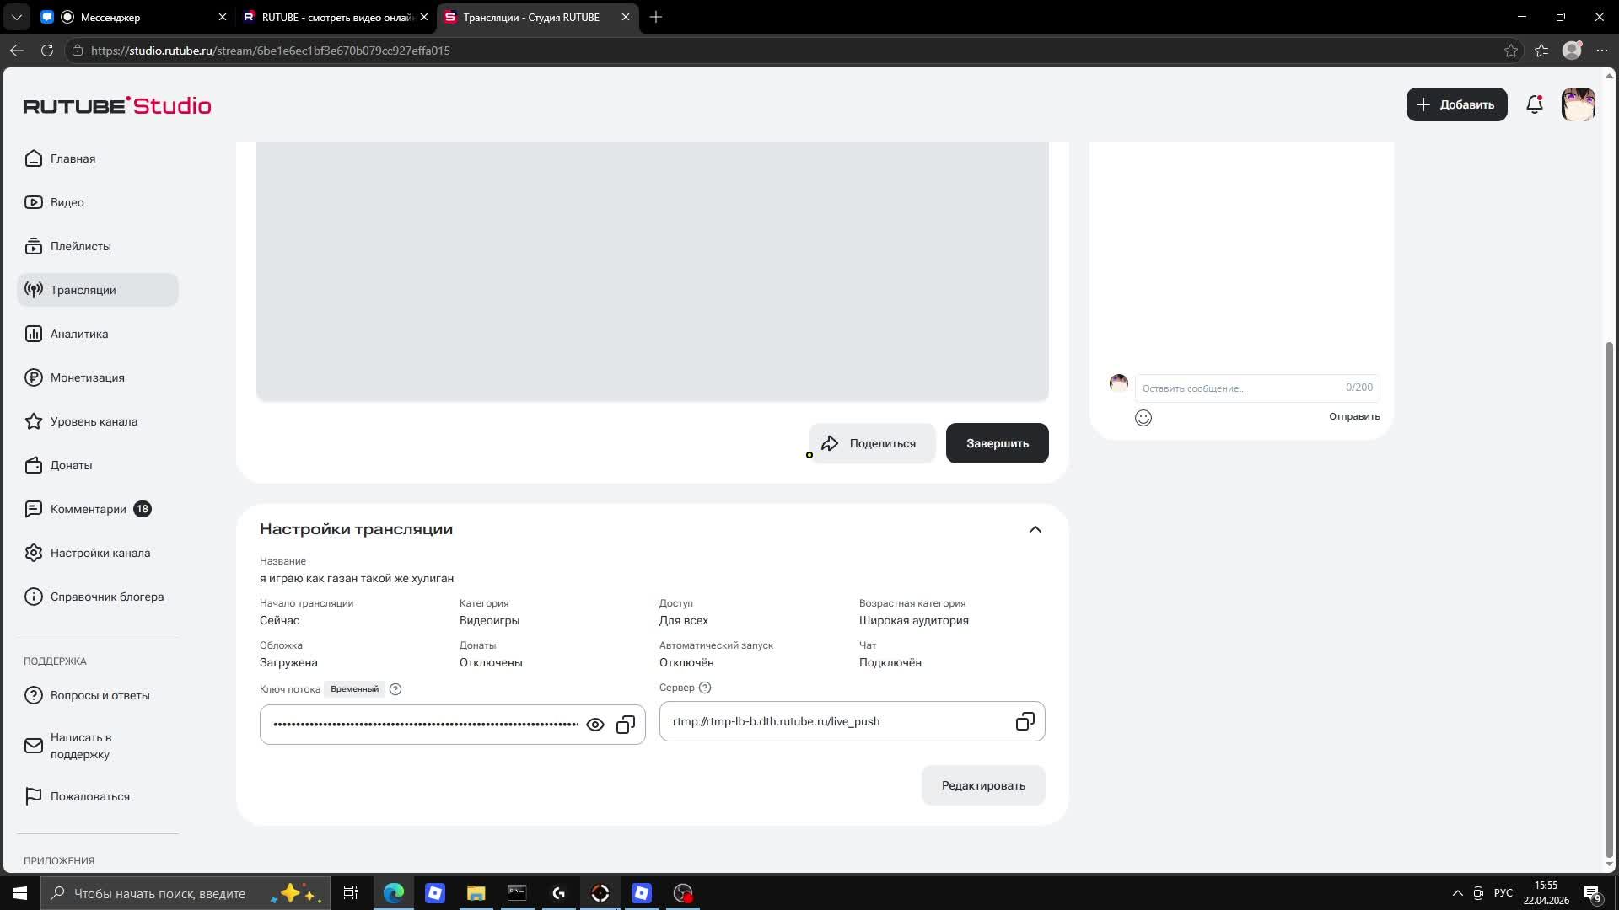The image size is (1619, 910).
Task: Open Analytics in the sidebar
Action: click(x=79, y=334)
